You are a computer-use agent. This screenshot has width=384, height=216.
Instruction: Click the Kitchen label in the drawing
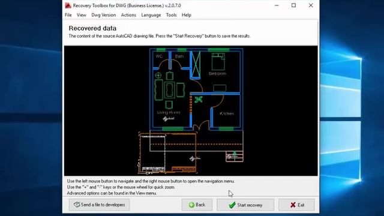click(227, 113)
